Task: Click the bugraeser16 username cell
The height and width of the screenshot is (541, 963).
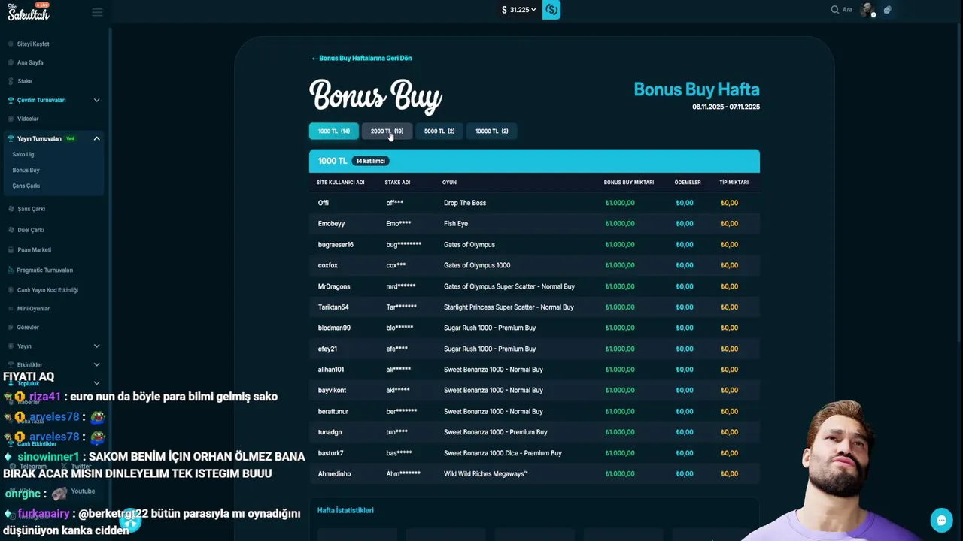Action: click(336, 244)
